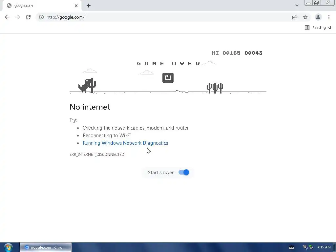This screenshot has height=252, width=336.
Task: Click "Reconnecting to Wi-Fi" text
Action: click(x=107, y=136)
